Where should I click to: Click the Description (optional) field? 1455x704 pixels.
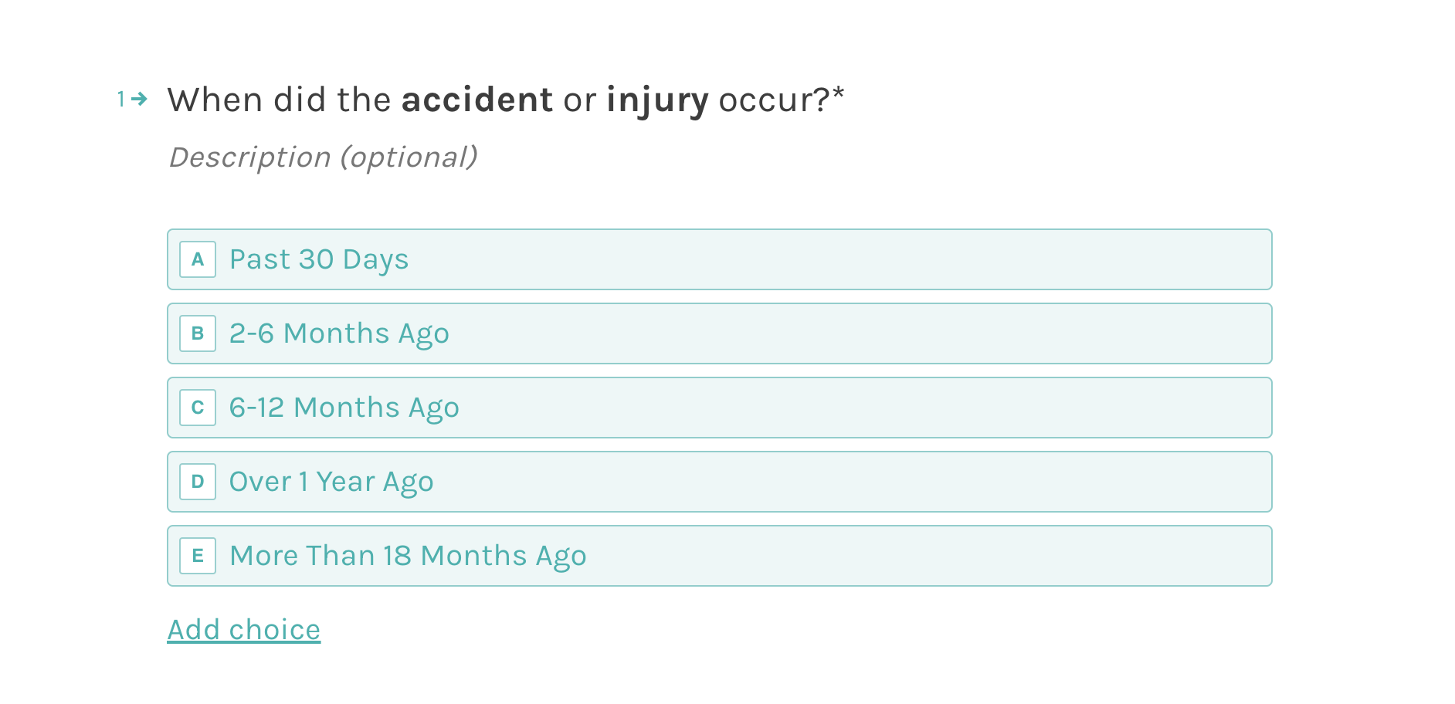pyautogui.click(x=323, y=157)
